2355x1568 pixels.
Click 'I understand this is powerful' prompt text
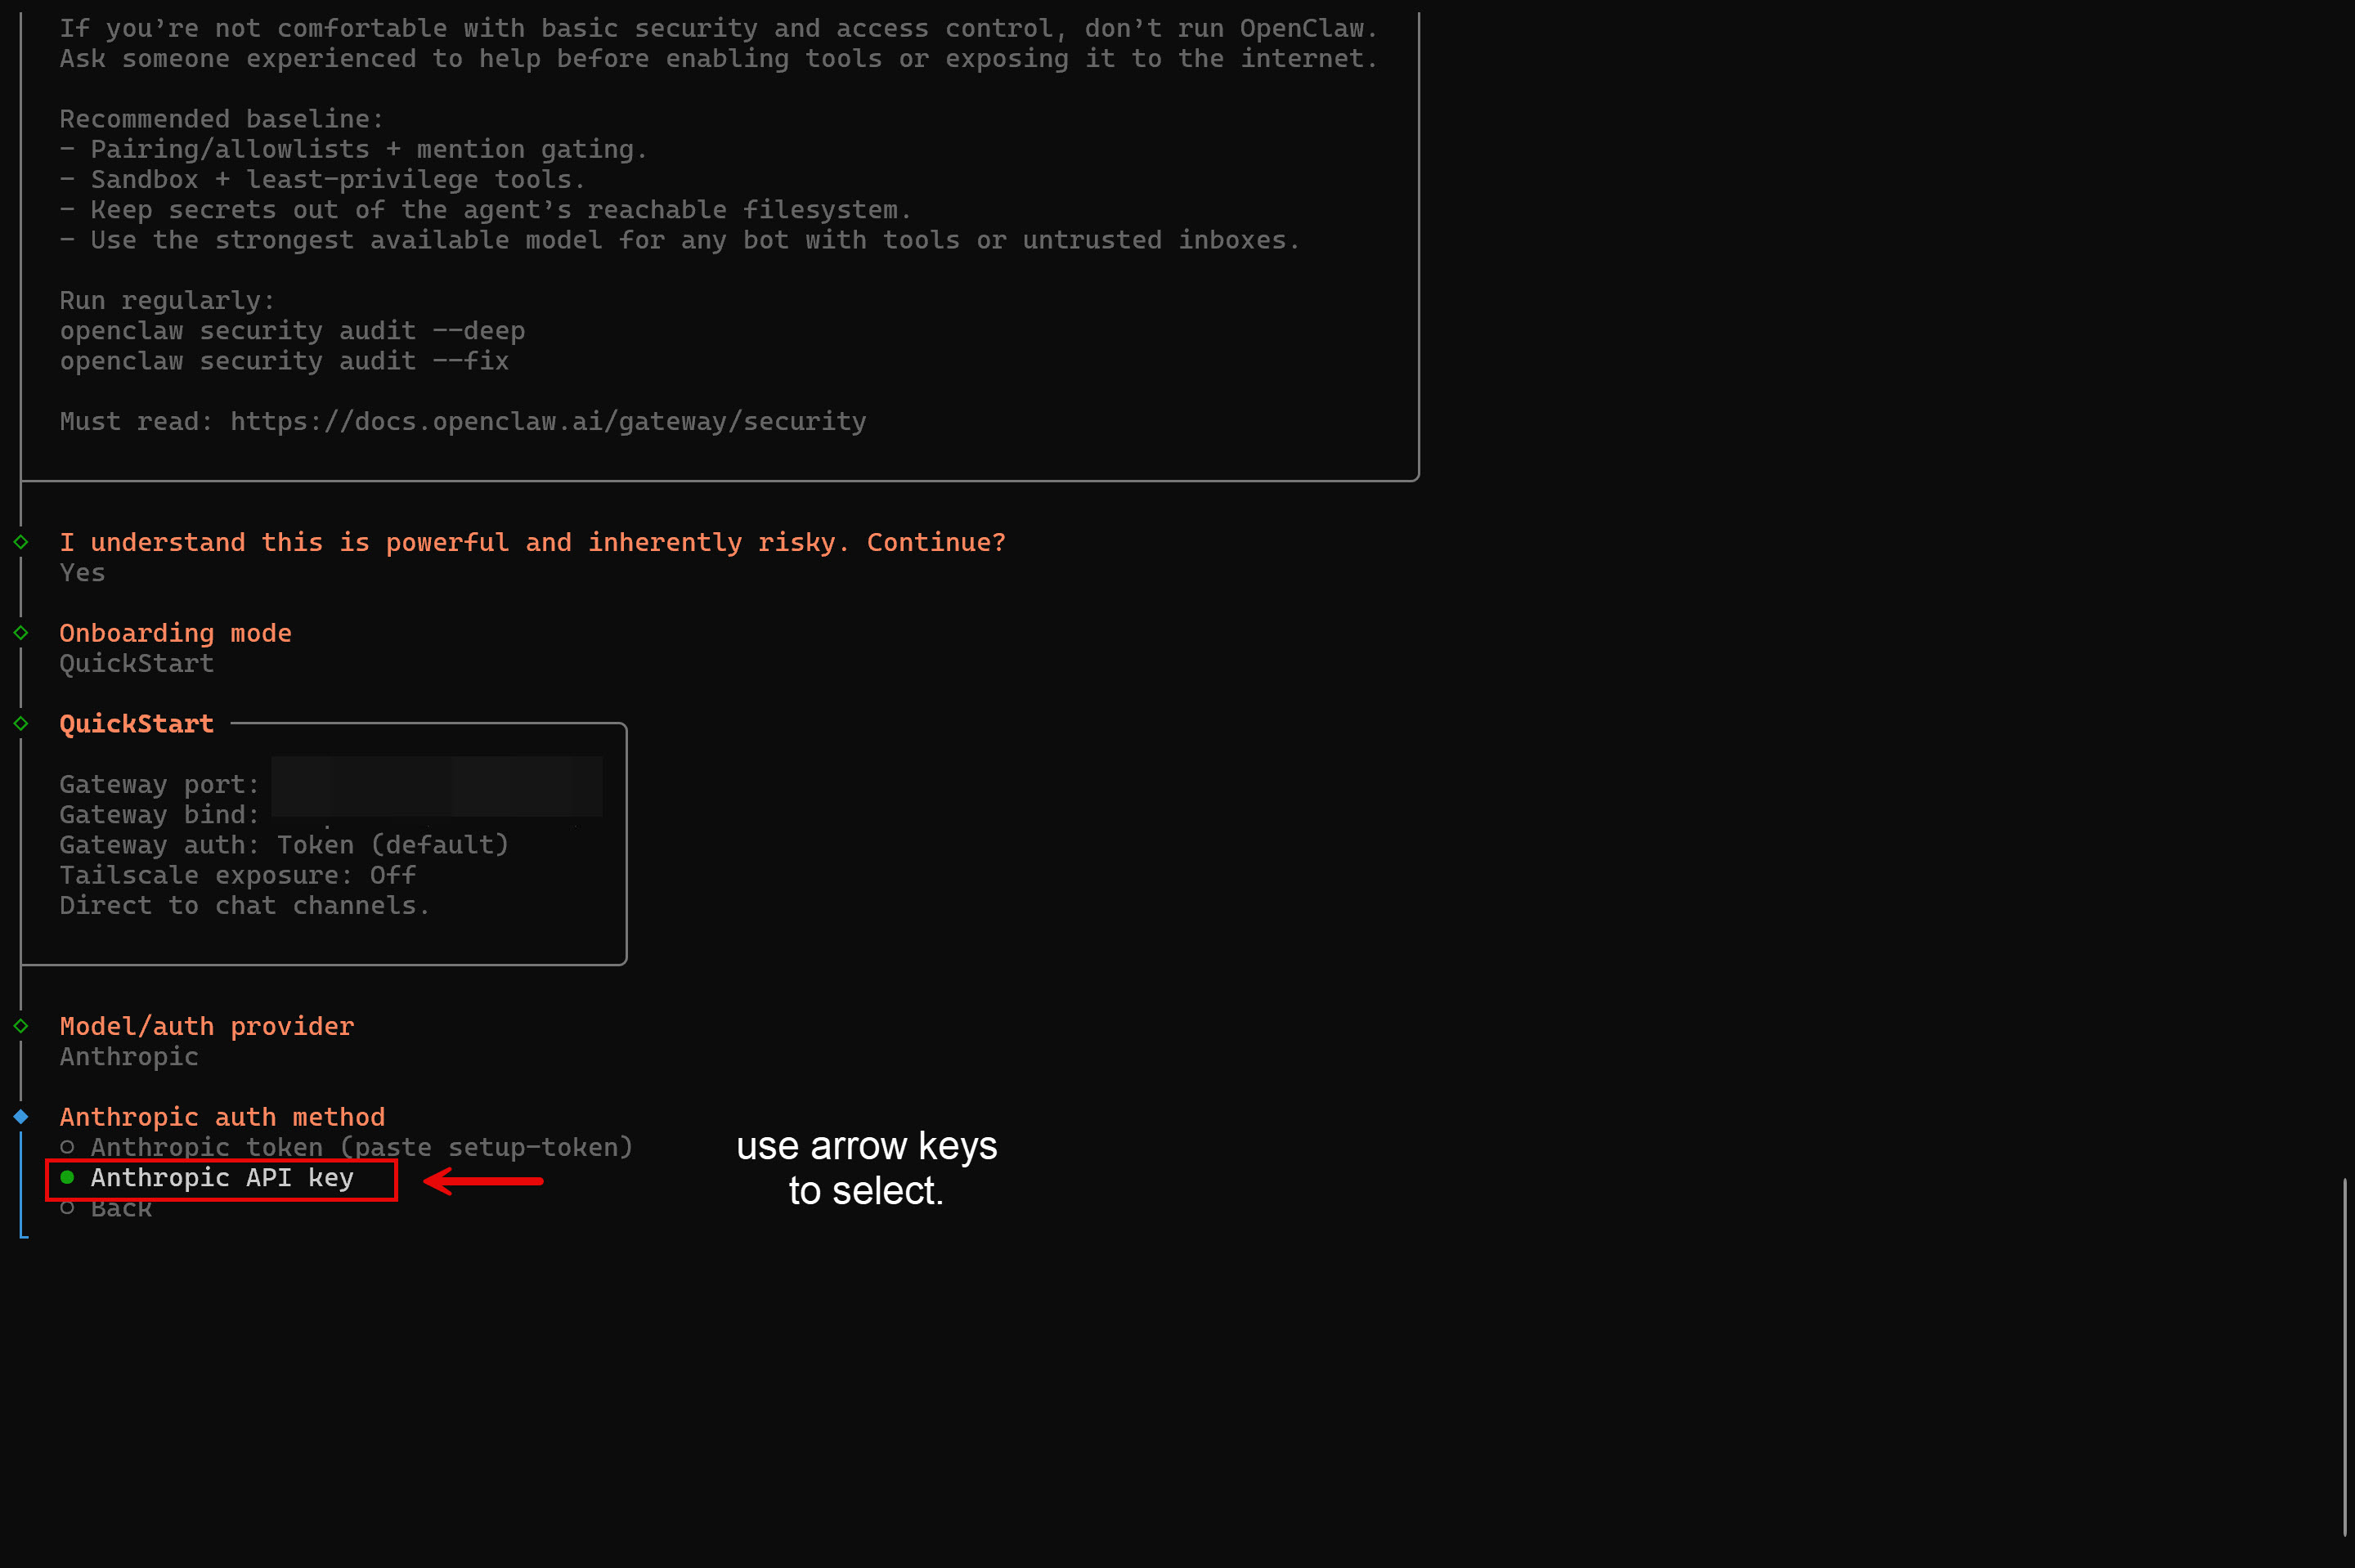point(532,542)
